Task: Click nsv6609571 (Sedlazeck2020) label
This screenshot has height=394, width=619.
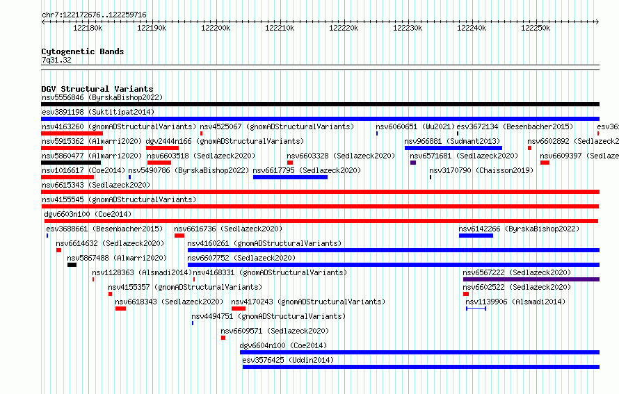Action: click(x=275, y=331)
